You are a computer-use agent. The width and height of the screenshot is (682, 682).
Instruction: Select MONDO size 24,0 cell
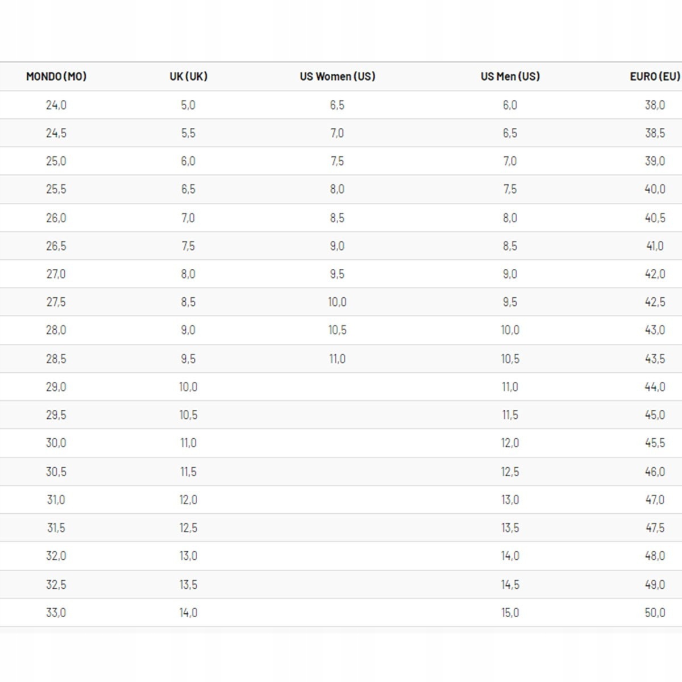(56, 105)
